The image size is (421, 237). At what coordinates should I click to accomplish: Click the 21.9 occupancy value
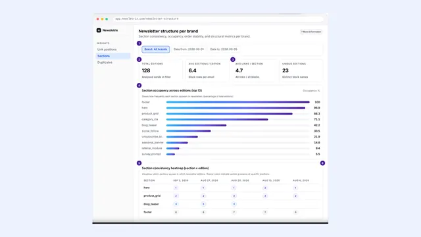tap(317, 137)
